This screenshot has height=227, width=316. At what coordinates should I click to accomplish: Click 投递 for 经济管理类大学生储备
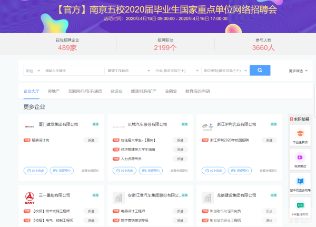pos(180,150)
